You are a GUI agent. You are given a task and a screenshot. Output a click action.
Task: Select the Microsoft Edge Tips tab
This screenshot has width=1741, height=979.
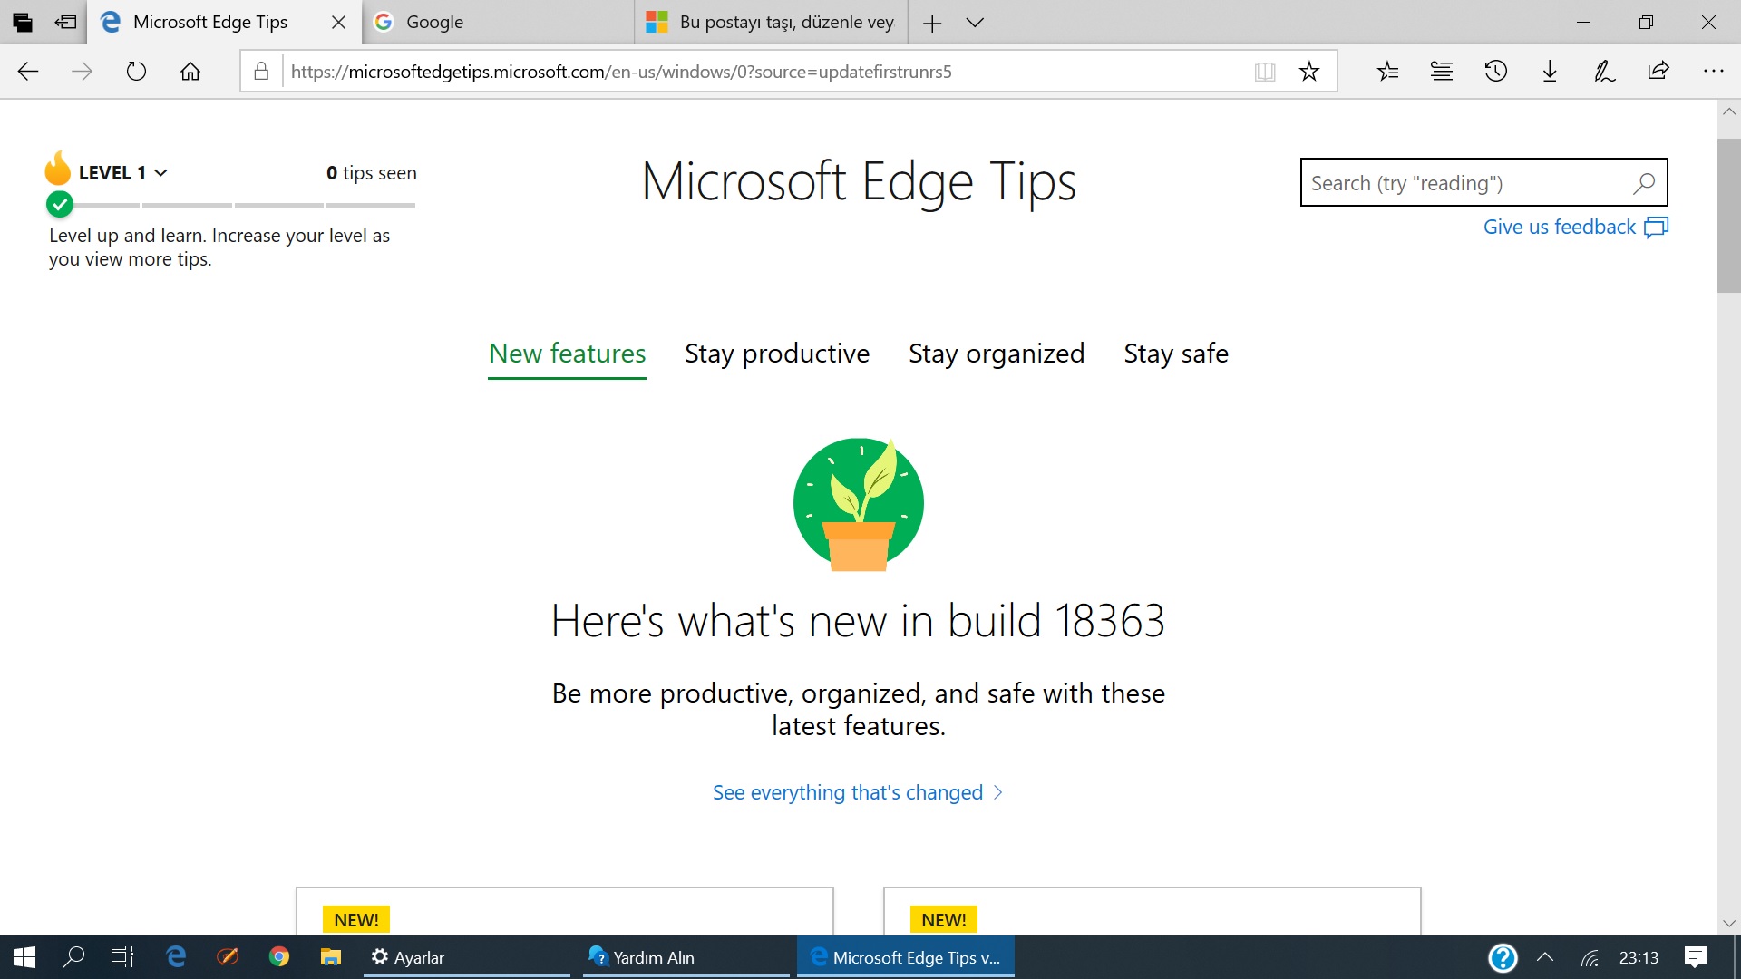coord(209,23)
